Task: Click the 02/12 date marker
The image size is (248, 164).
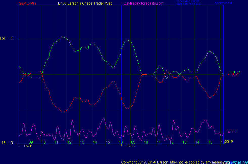Action: click(131, 146)
